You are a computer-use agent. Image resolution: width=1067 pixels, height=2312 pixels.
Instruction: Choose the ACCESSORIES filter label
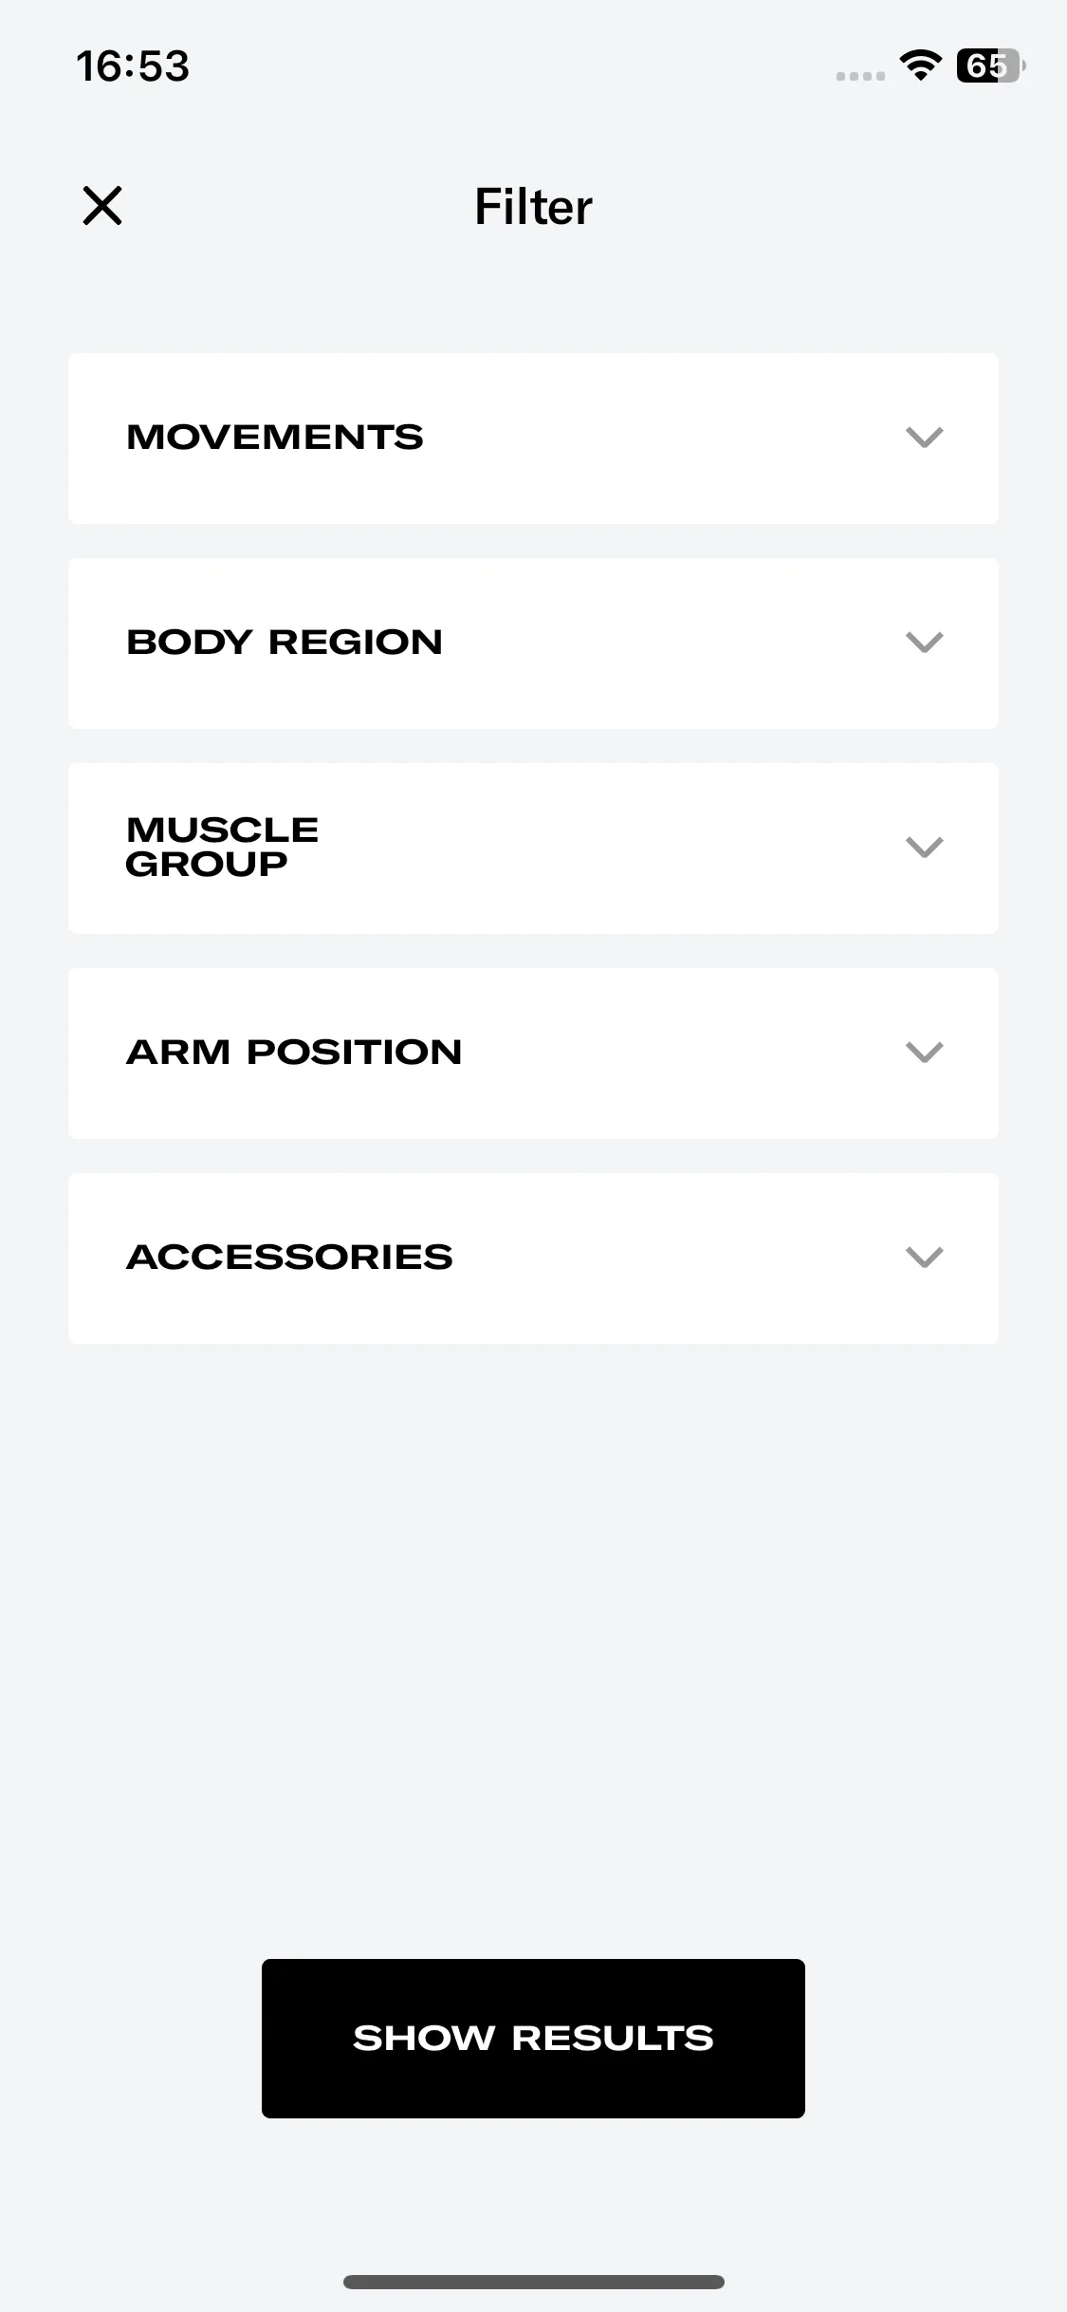point(289,1258)
